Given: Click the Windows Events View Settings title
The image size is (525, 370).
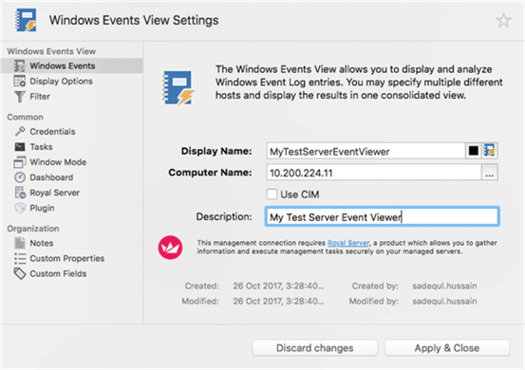Looking at the screenshot, I should 134,21.
